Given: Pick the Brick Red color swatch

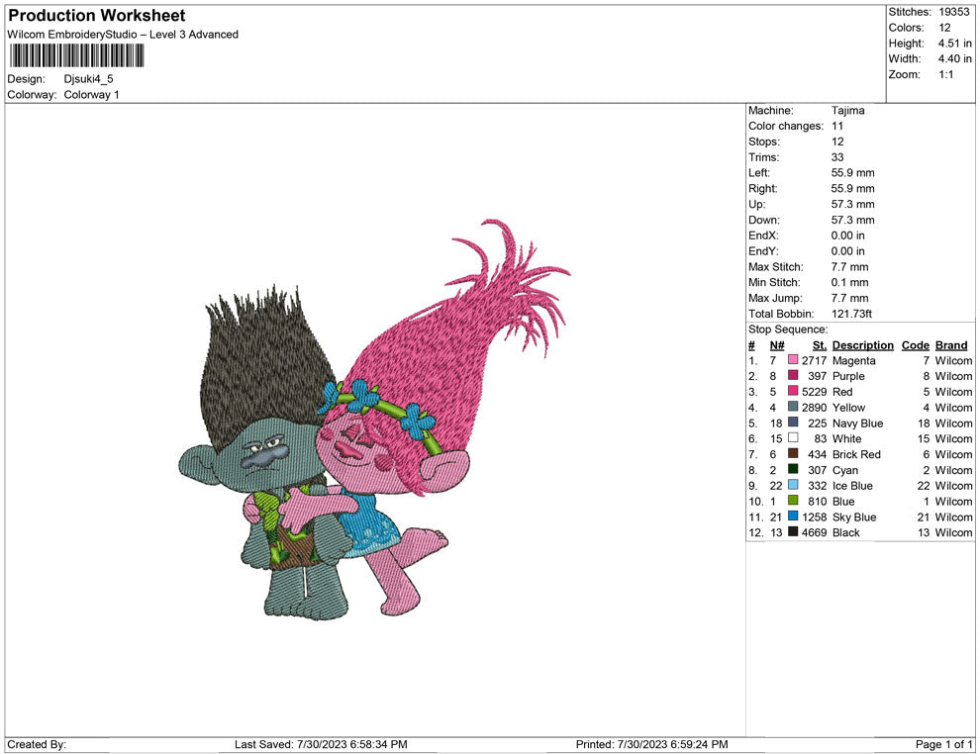Looking at the screenshot, I should 793,454.
